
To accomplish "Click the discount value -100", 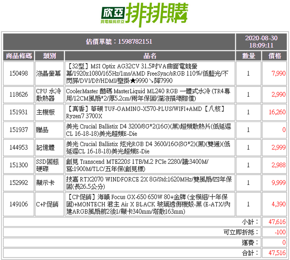I will coord(280,232).
